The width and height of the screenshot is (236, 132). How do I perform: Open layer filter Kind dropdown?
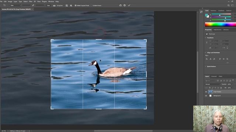click(211, 81)
